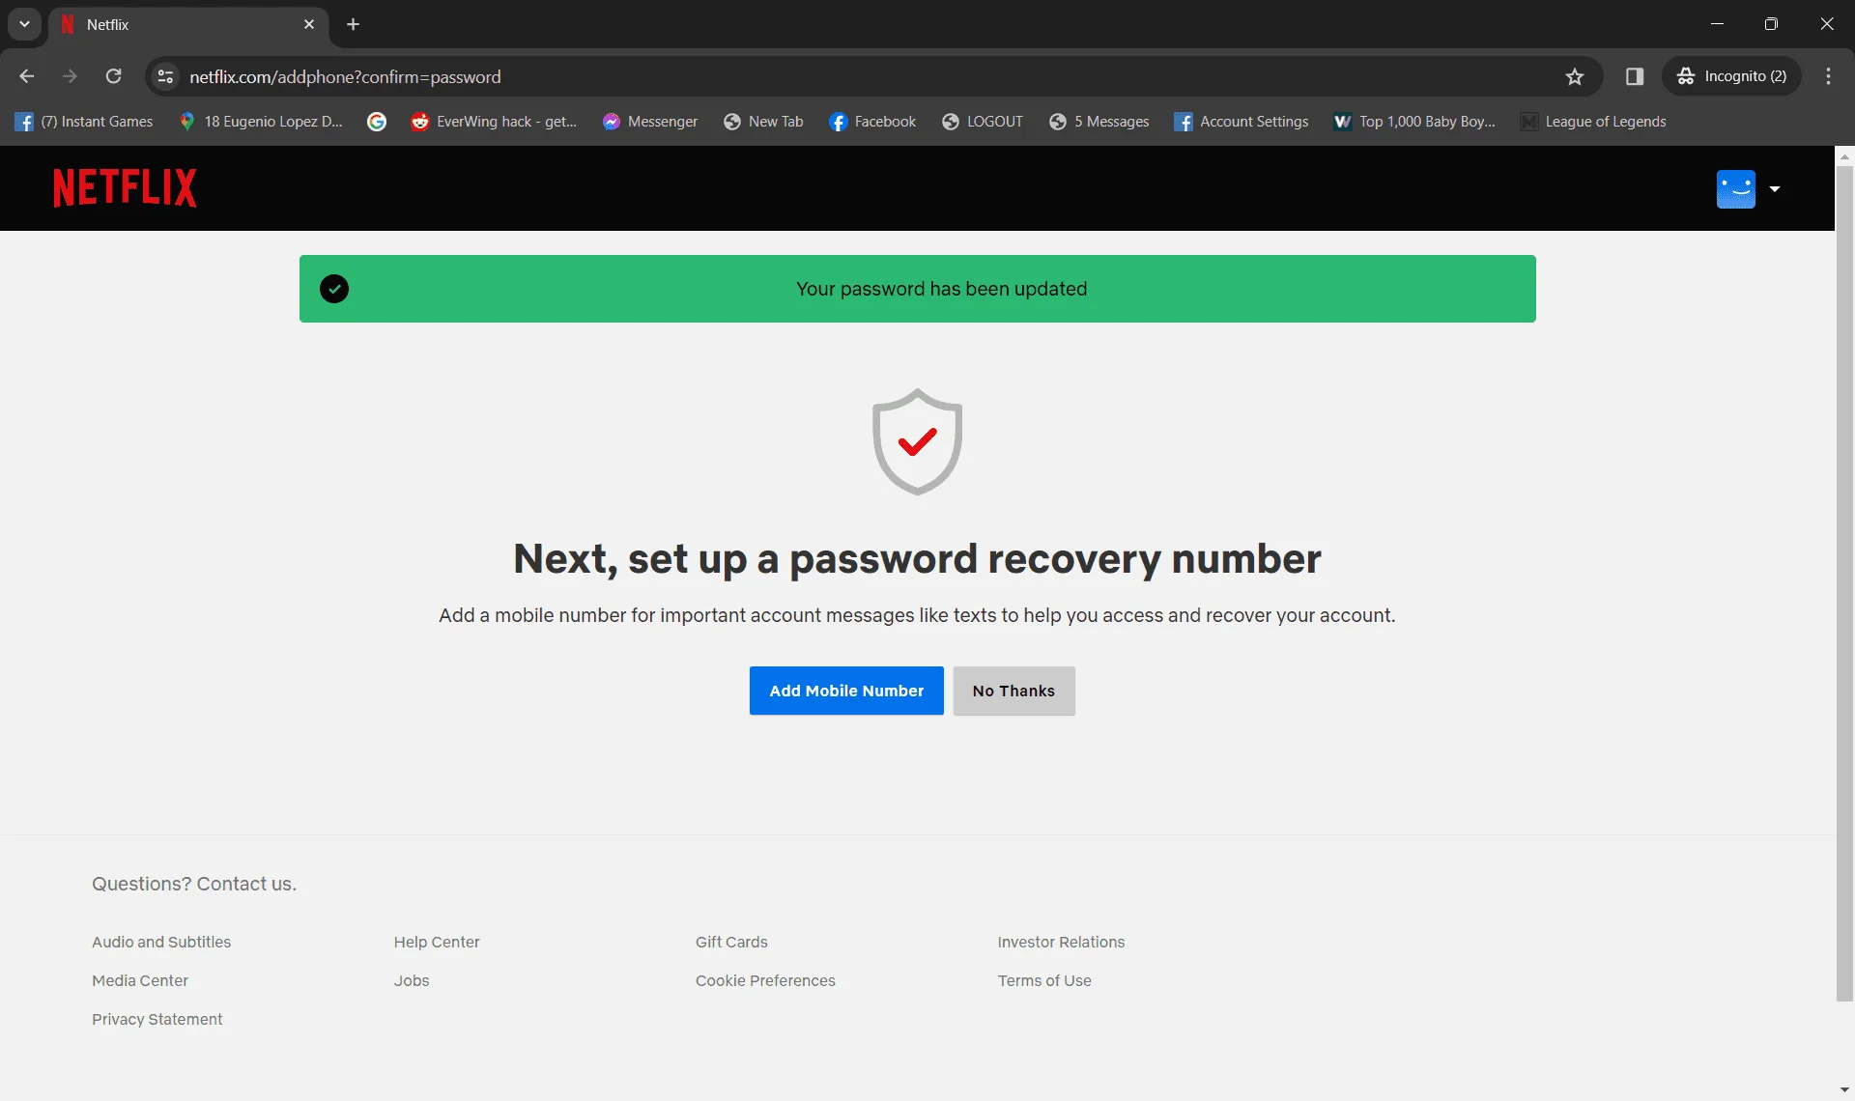The image size is (1855, 1101).
Task: Open Account Settings bookmark
Action: (x=1241, y=122)
